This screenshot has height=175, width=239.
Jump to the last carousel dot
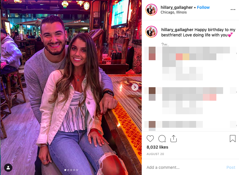(x=77, y=170)
